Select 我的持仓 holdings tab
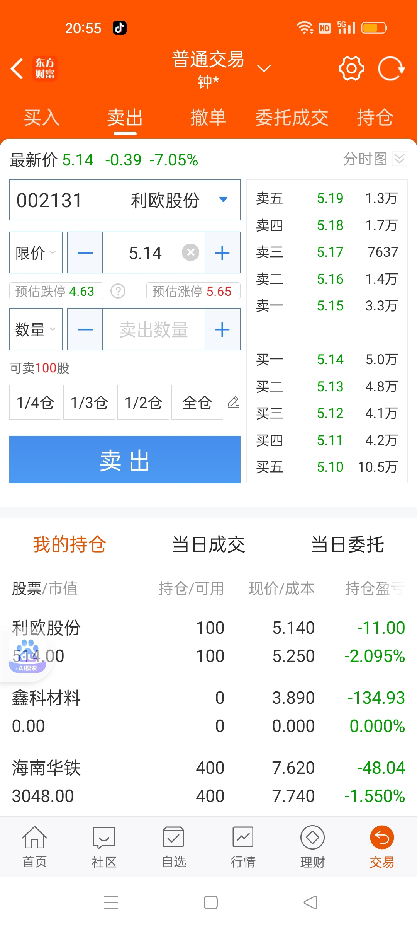The width and height of the screenshot is (417, 928). click(x=69, y=544)
